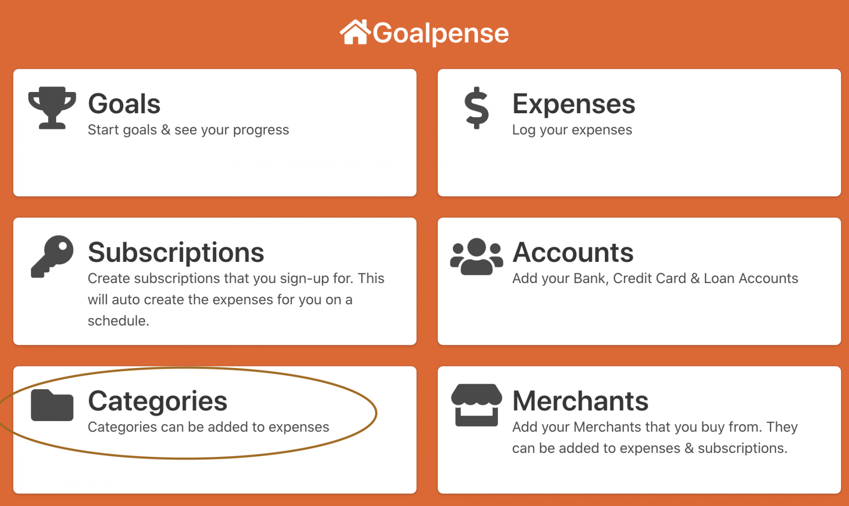Open the Merchants heading link
Viewport: 849px width, 506px height.
[580, 401]
